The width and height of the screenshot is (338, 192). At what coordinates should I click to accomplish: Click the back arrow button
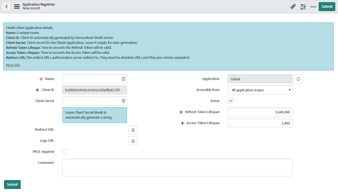point(6,6)
